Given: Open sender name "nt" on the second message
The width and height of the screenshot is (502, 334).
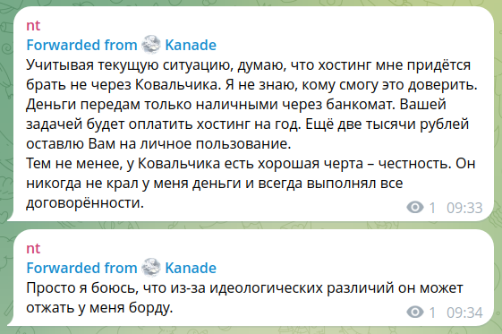Looking at the screenshot, I should click(x=33, y=249).
